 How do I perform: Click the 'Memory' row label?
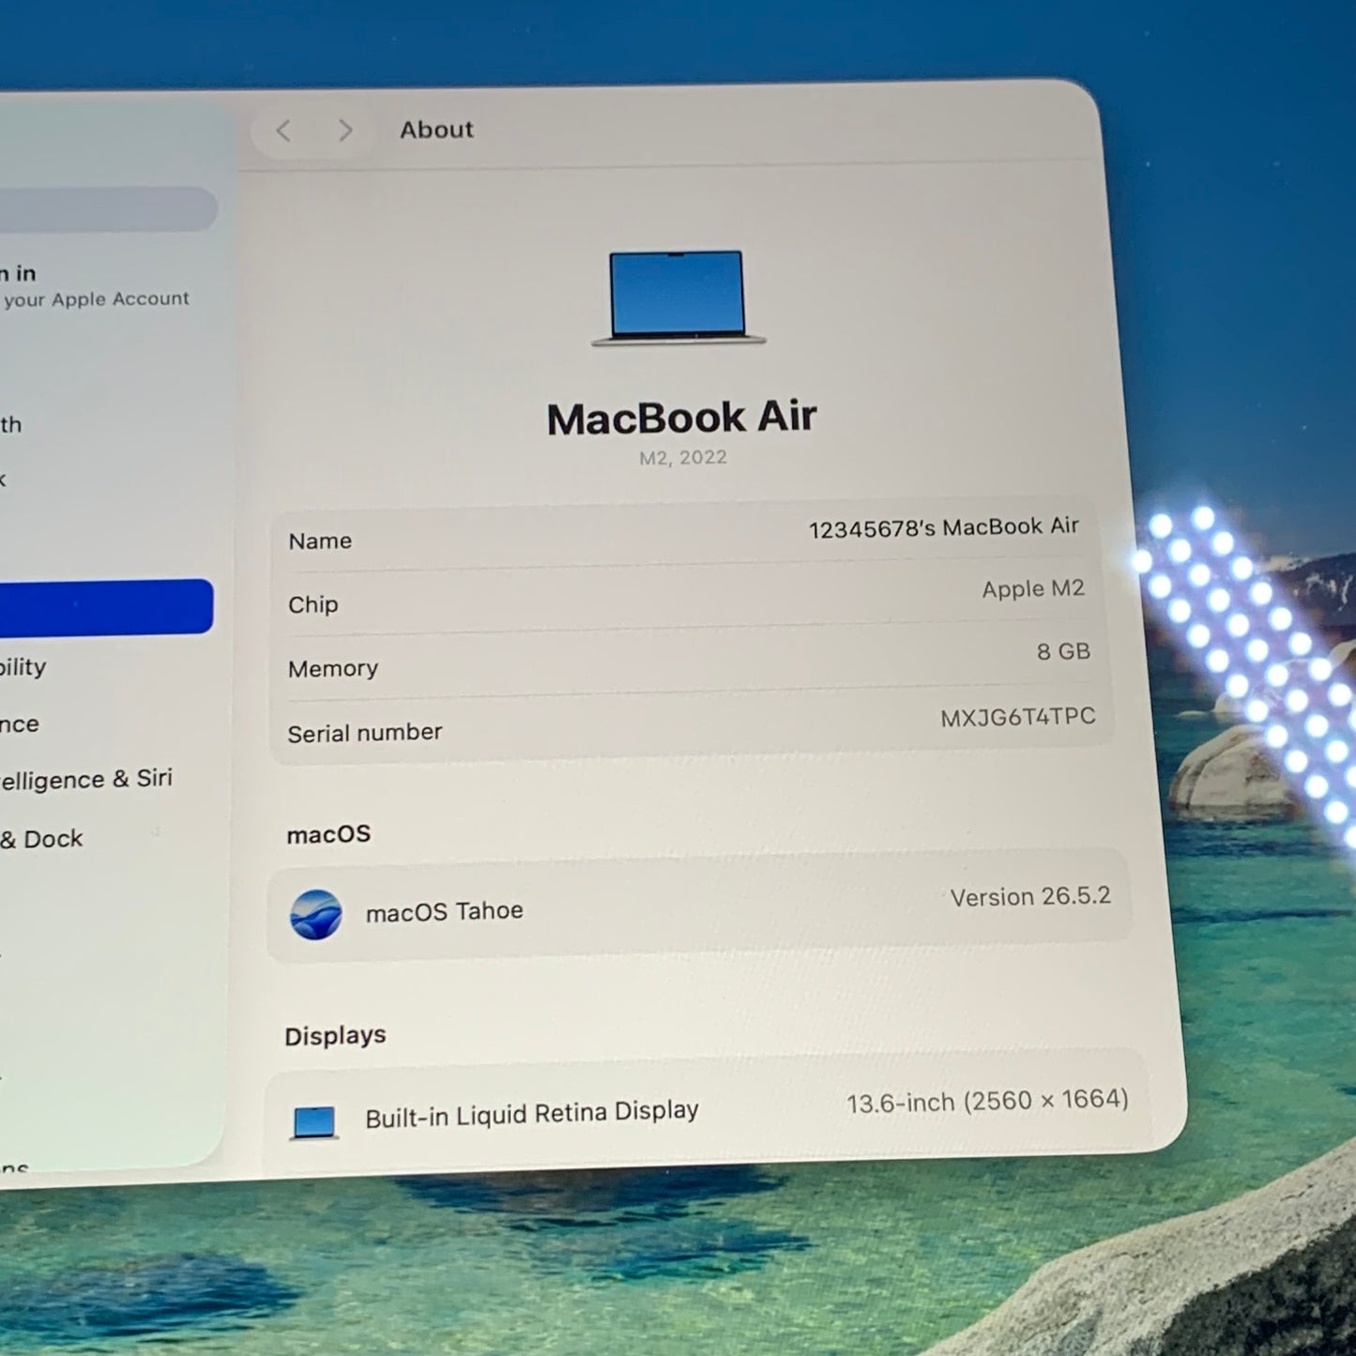pos(333,669)
